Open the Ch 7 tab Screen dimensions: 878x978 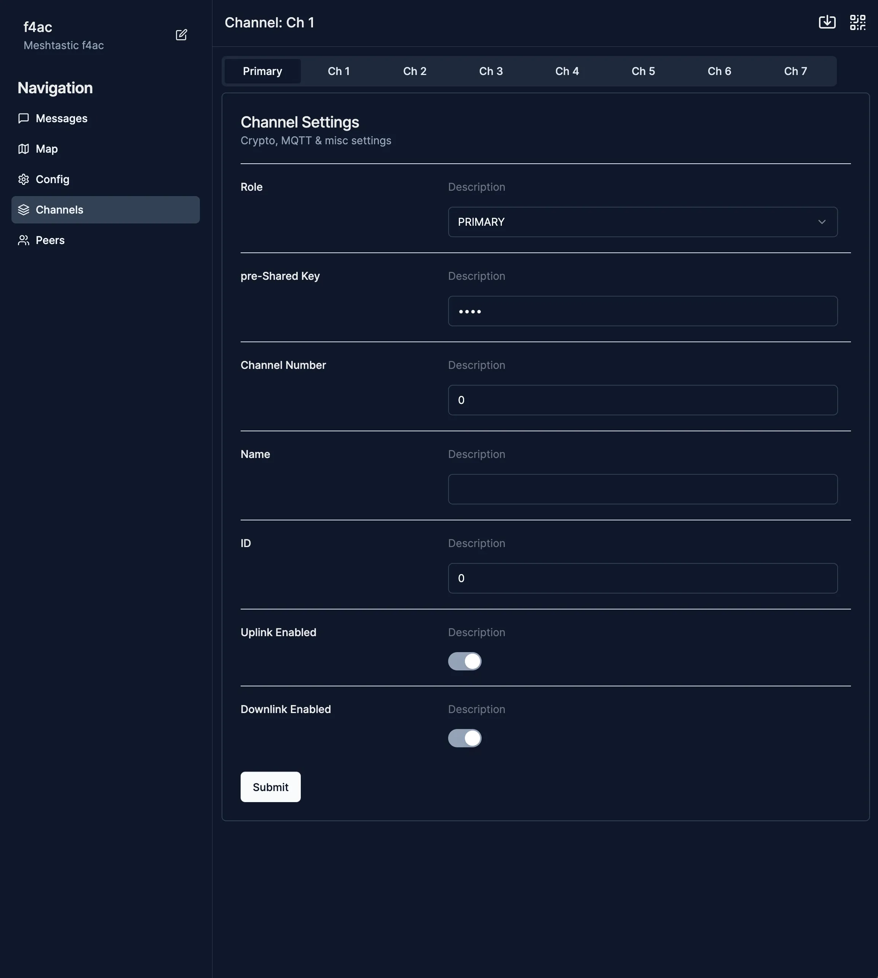click(795, 71)
